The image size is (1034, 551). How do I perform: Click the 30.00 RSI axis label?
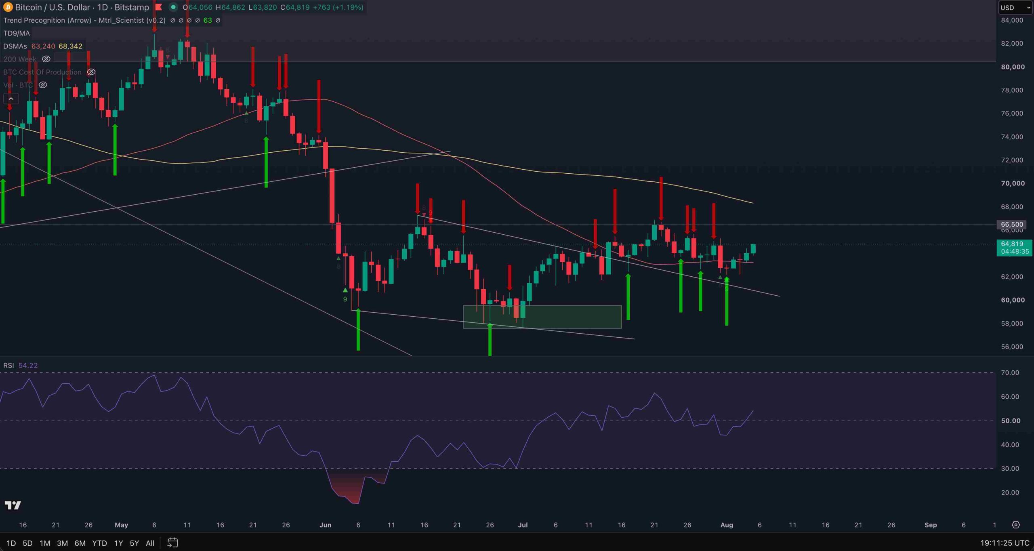(1010, 469)
